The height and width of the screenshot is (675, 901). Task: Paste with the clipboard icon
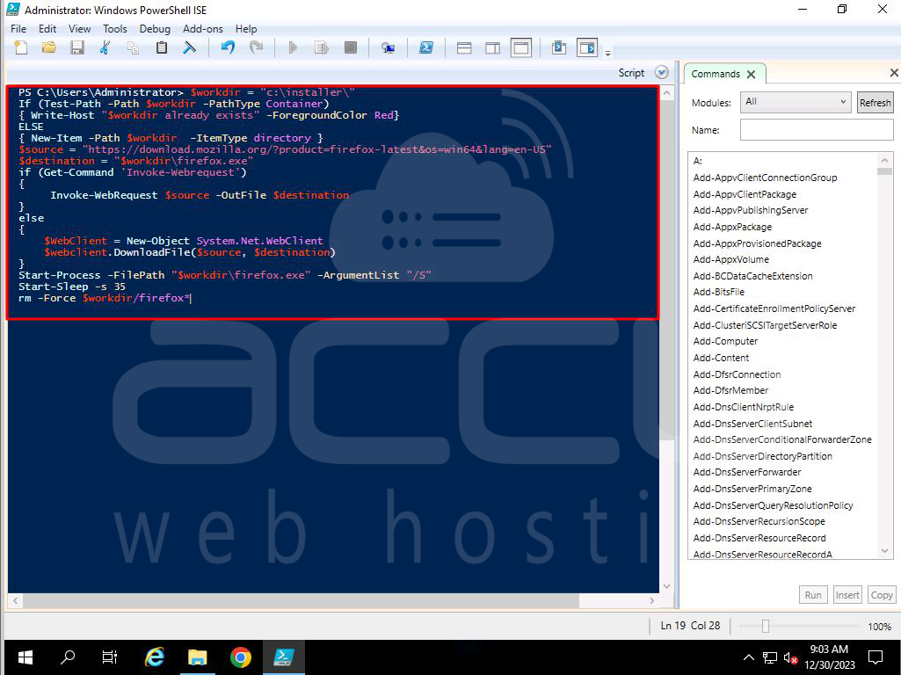(x=162, y=47)
